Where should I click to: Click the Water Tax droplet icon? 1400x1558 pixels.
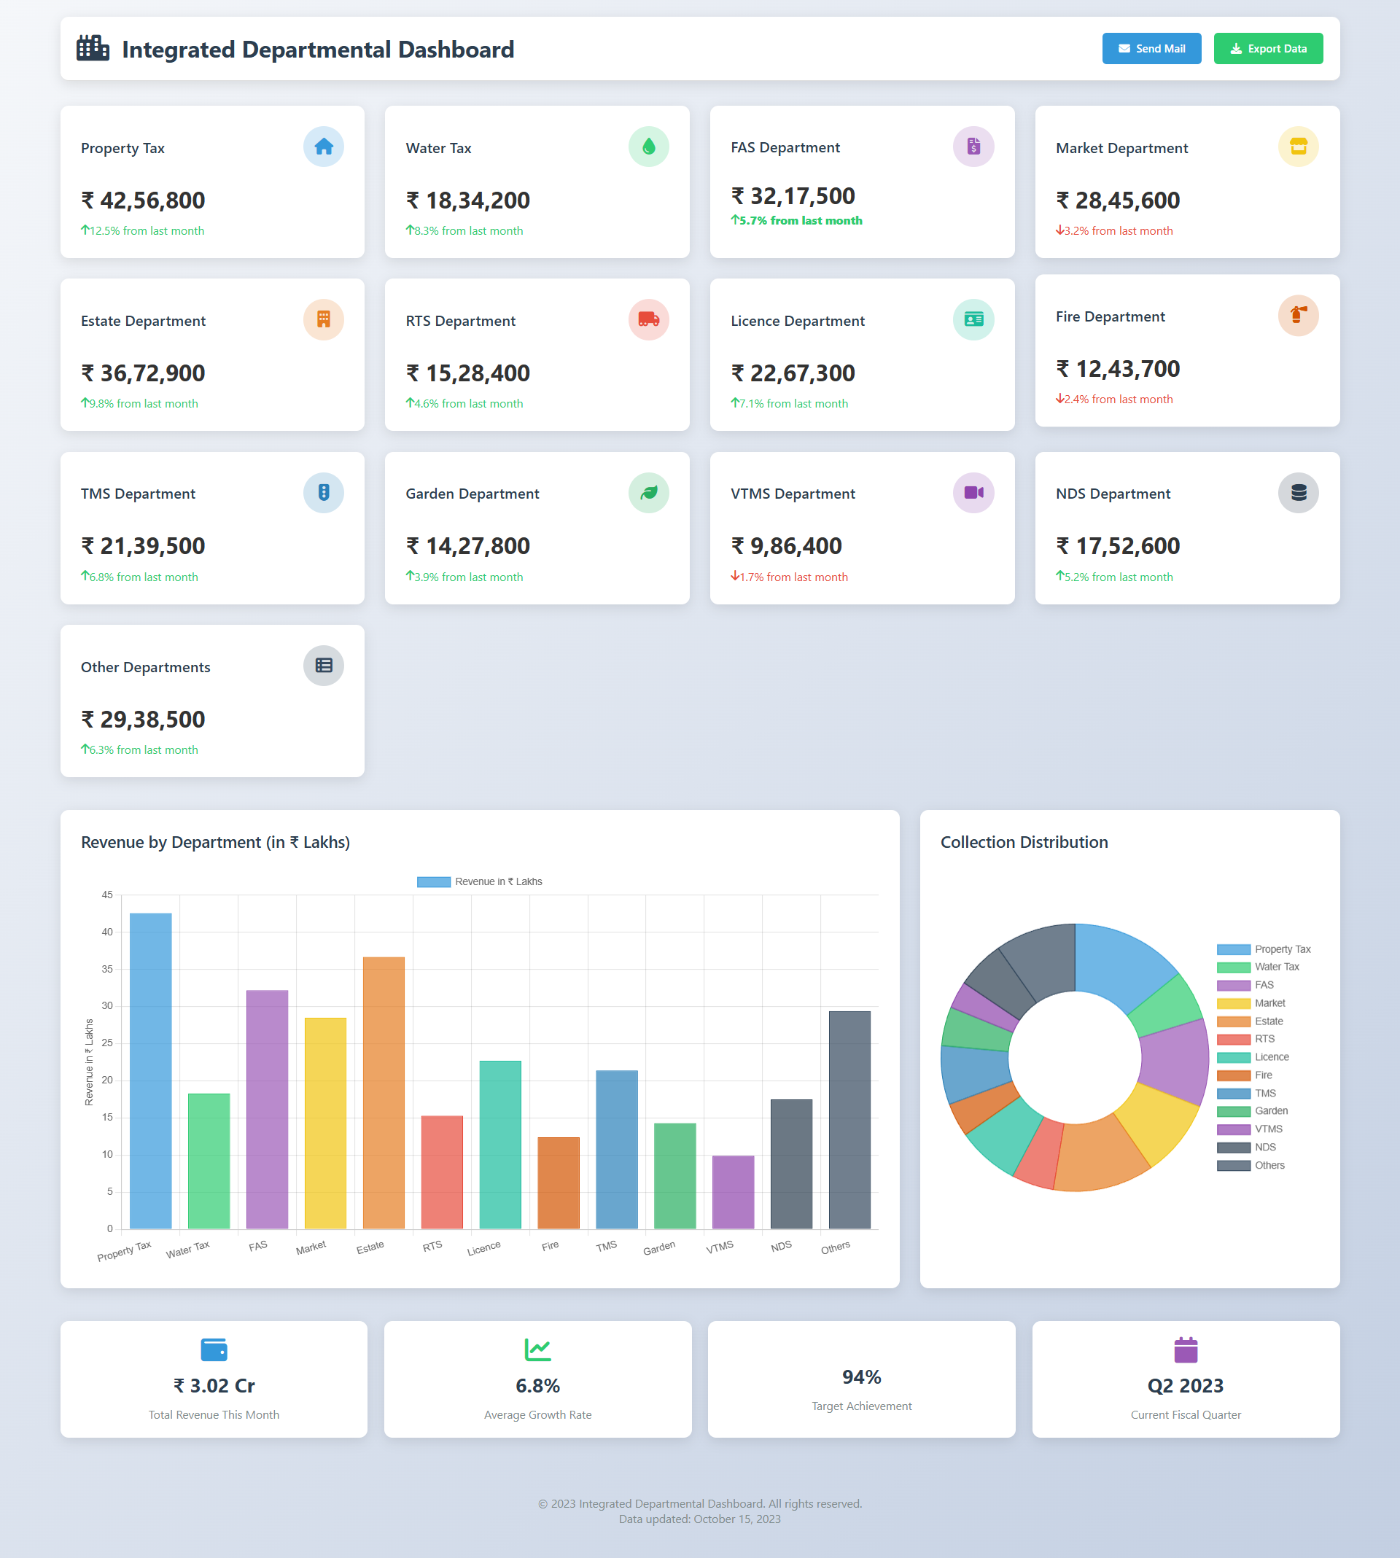point(648,147)
